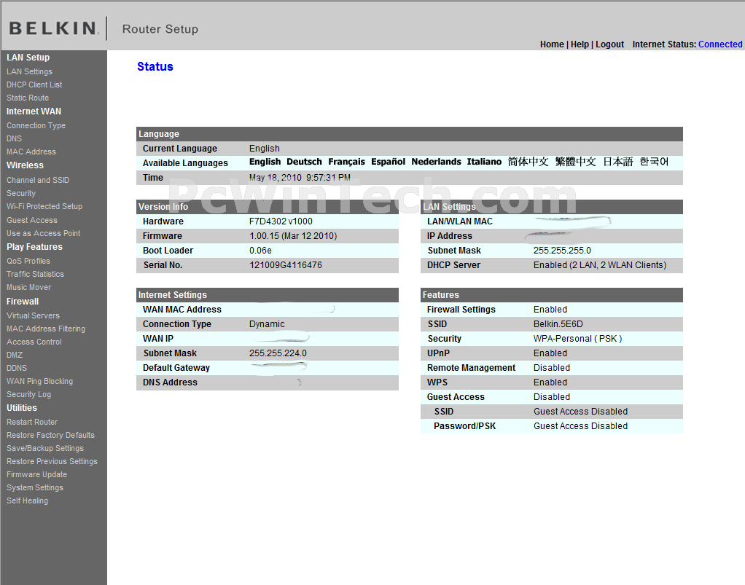The height and width of the screenshot is (585, 745).
Task: Open MAC Address Filtering page
Action: click(46, 329)
